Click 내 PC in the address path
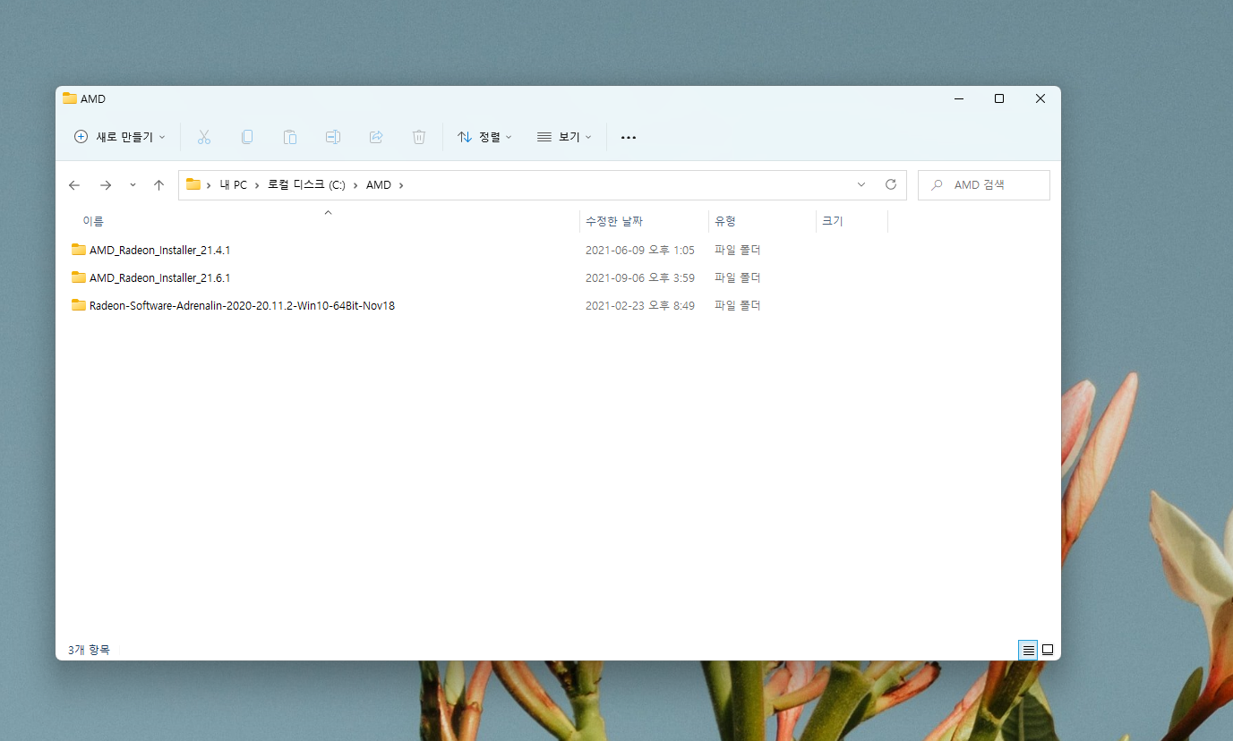The height and width of the screenshot is (741, 1233). pos(233,185)
